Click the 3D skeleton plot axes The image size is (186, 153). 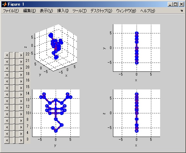pyautogui.click(x=56, y=48)
